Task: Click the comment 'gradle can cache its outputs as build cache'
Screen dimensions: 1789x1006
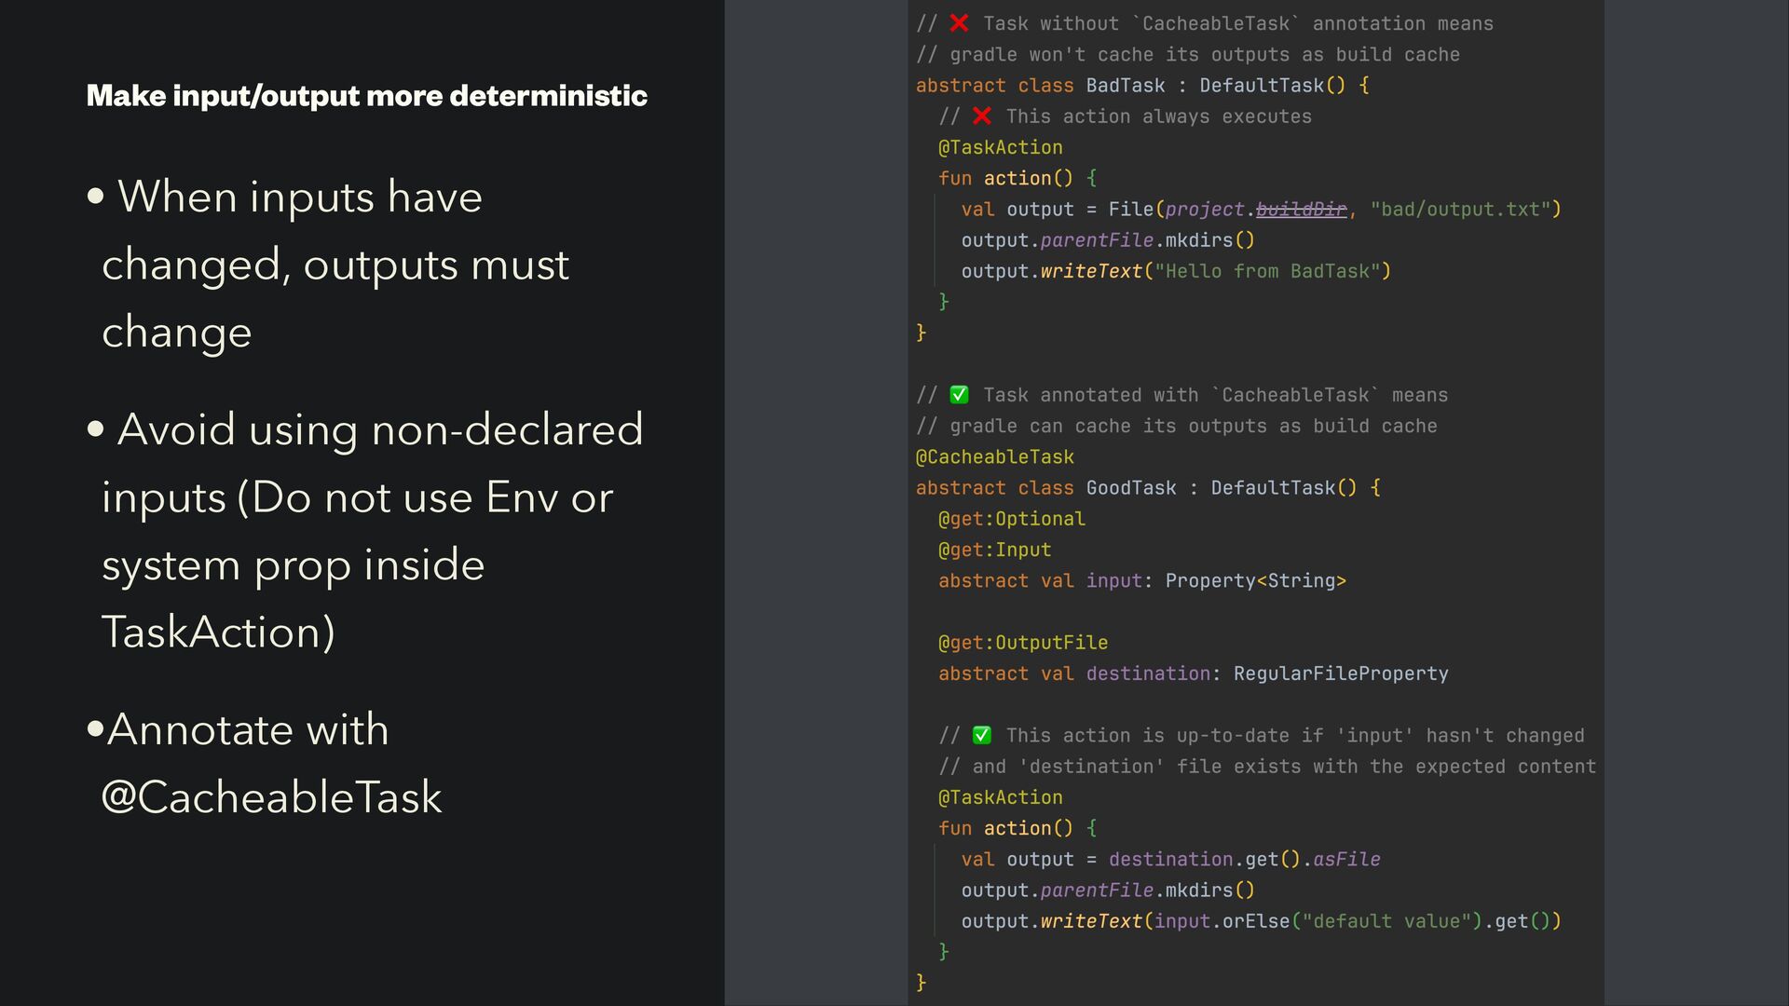Action: coord(1177,427)
